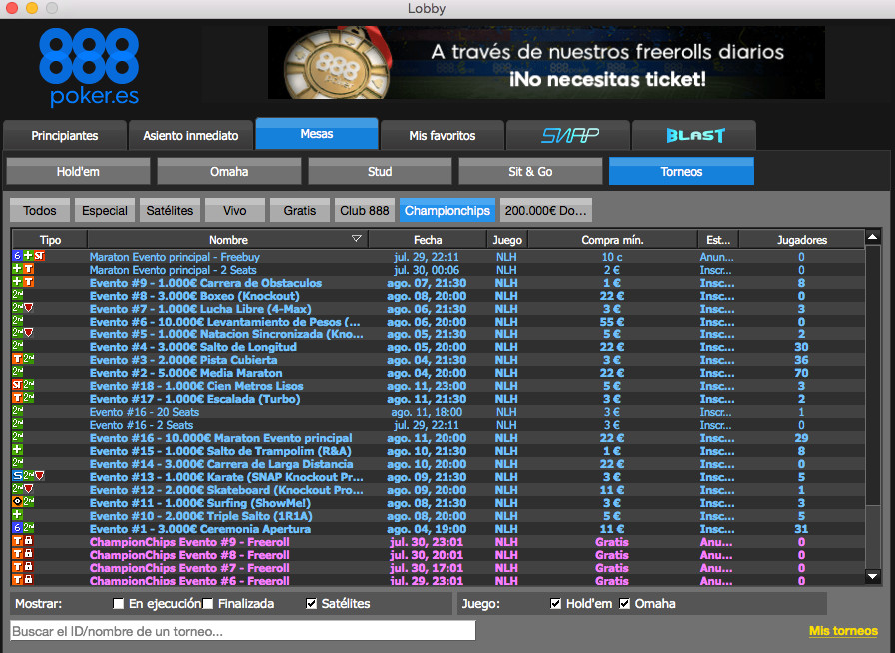Select the Championchips filter
This screenshot has height=653, width=895.
coord(447,210)
